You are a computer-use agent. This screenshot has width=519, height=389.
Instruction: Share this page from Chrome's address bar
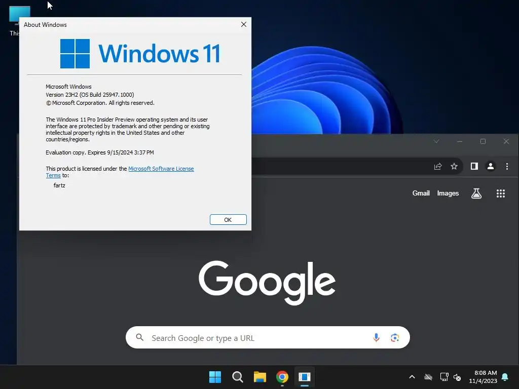coord(437,166)
